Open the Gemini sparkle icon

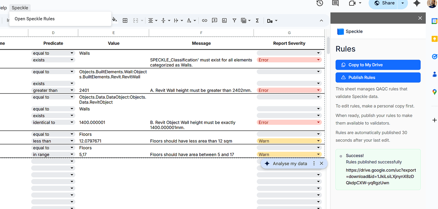(417, 3)
